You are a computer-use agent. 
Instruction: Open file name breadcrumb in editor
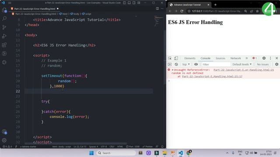coord(35,14)
